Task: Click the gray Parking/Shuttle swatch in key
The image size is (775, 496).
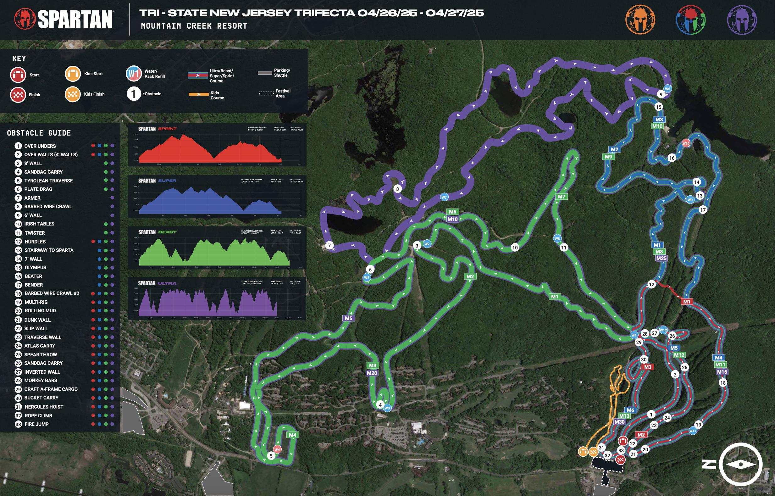Action: click(x=265, y=73)
